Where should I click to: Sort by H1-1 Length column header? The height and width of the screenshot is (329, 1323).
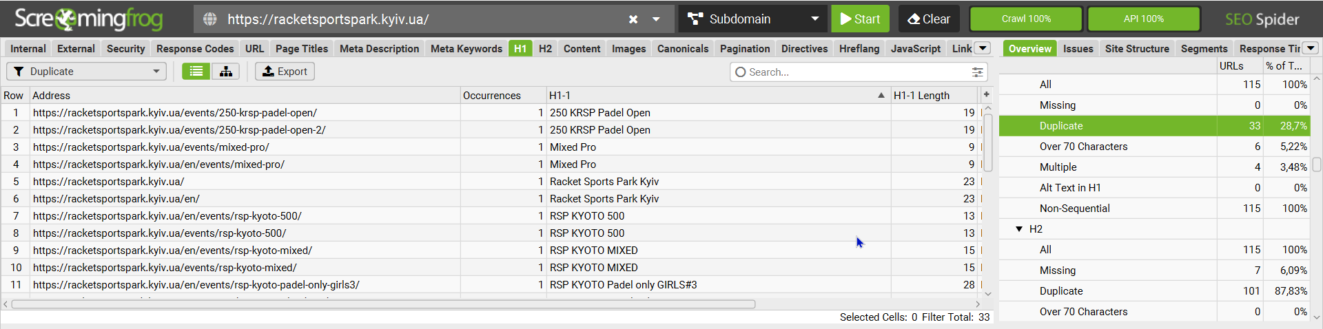934,95
